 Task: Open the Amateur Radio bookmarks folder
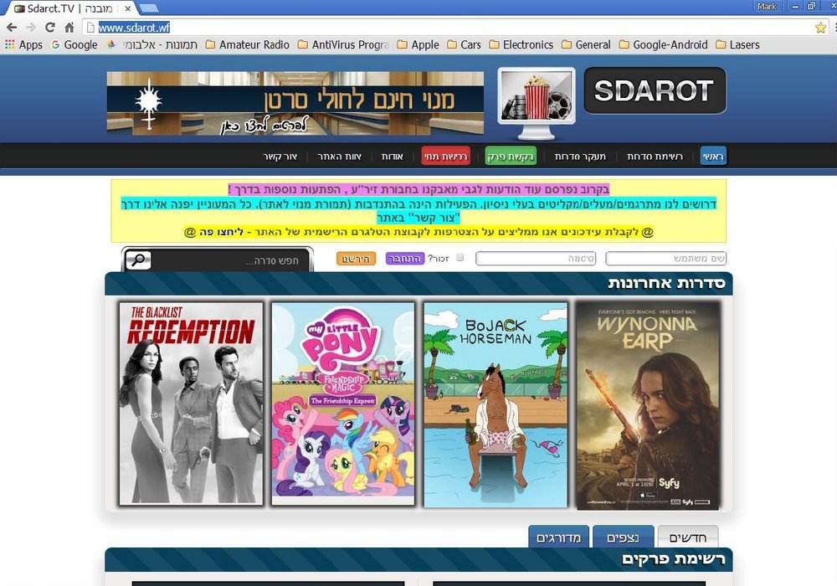click(248, 45)
